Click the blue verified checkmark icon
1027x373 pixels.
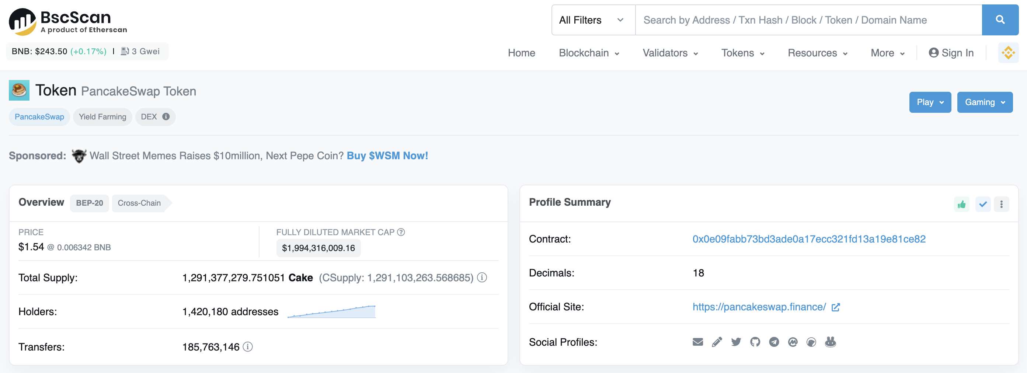click(983, 205)
